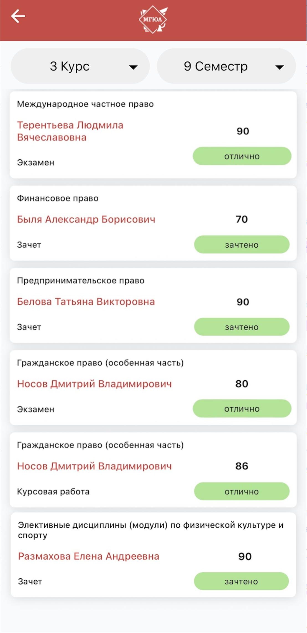Open teacher Терентьева Людмила Вячеславовна

[70, 131]
